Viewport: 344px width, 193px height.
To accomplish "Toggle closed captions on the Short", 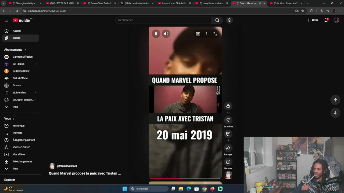I will tap(198, 34).
